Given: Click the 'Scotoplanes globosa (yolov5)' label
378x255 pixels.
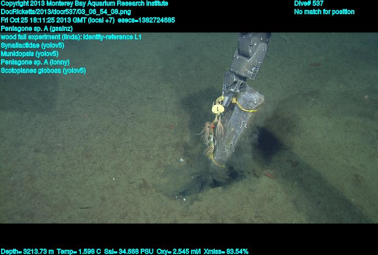Looking at the screenshot, I should 43,71.
